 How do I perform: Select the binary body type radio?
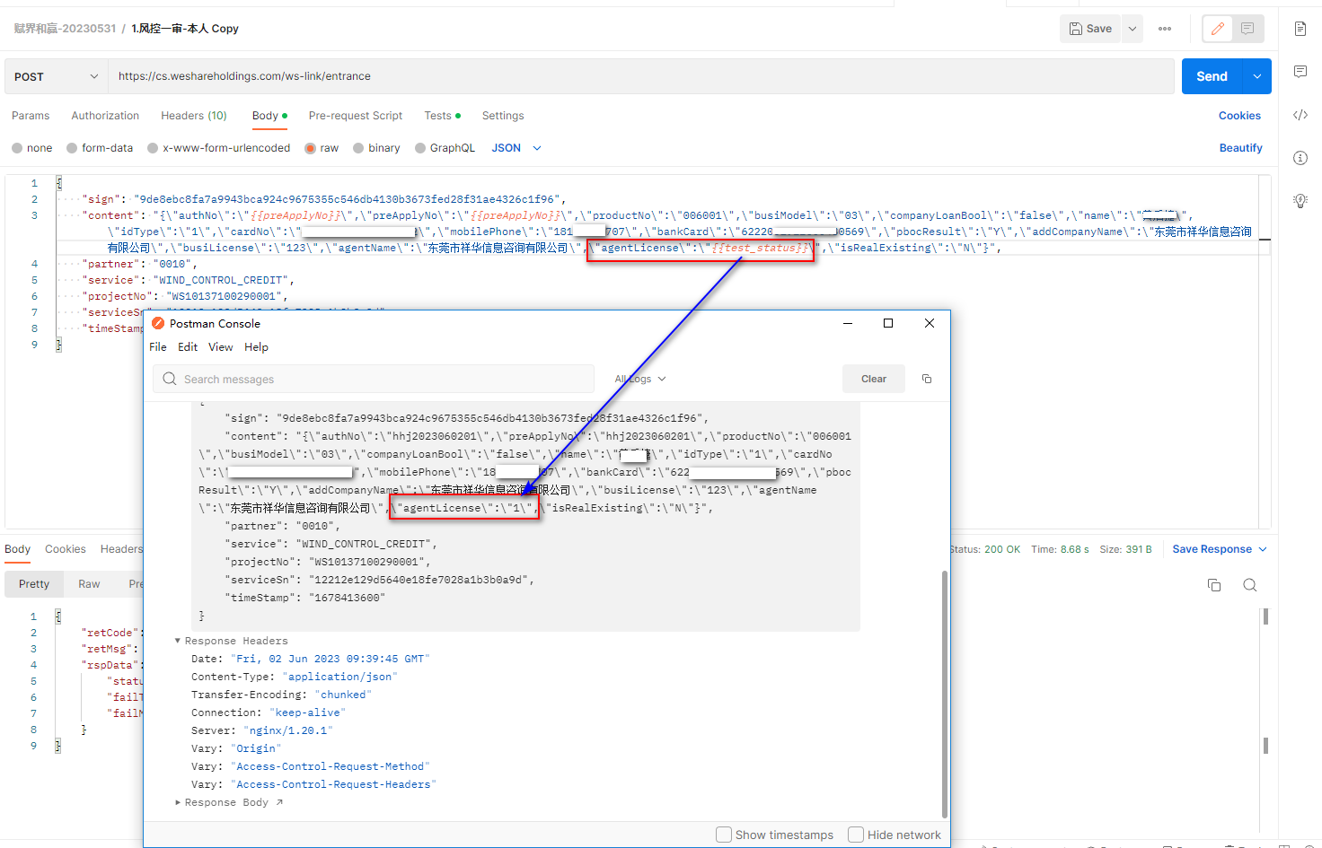358,148
